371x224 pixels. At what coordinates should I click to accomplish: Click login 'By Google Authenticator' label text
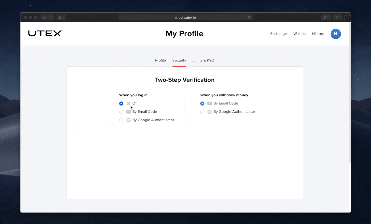tap(153, 120)
